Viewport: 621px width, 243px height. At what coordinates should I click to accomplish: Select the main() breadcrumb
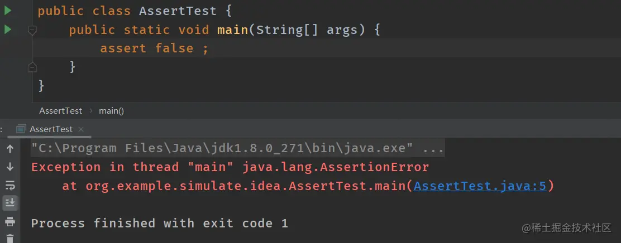111,111
